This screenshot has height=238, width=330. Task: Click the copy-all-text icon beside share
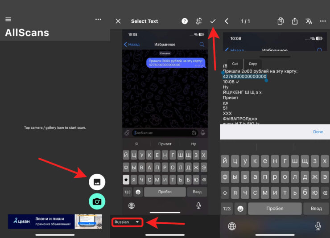tap(280, 21)
